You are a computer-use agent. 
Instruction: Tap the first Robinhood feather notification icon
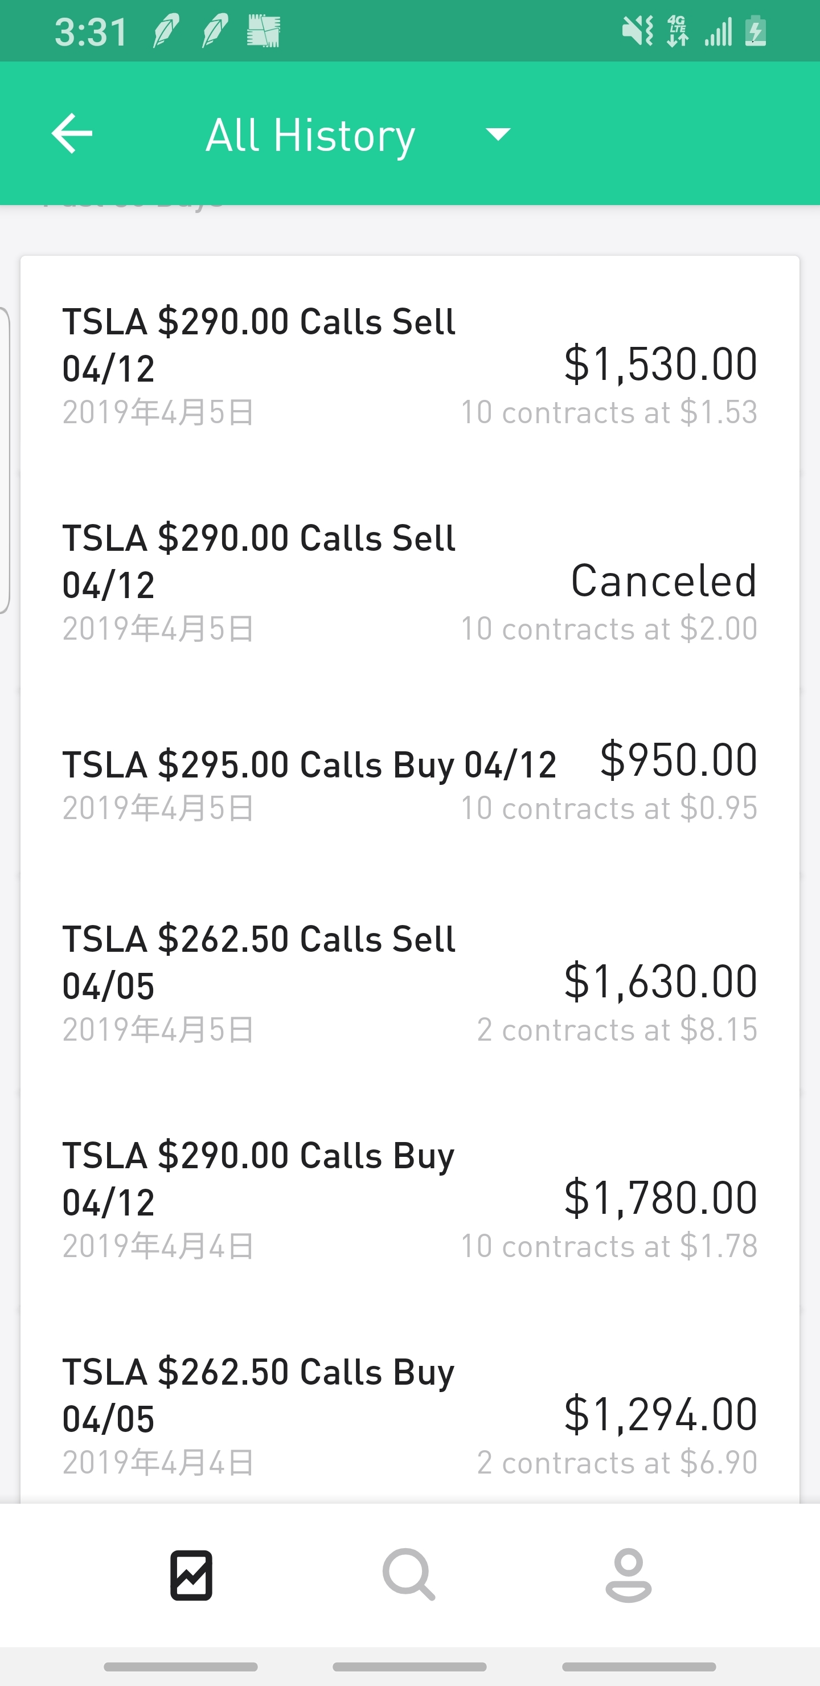[x=166, y=31]
